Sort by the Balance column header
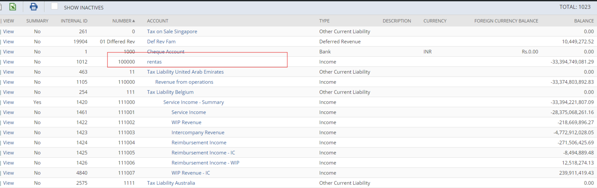 [x=583, y=21]
